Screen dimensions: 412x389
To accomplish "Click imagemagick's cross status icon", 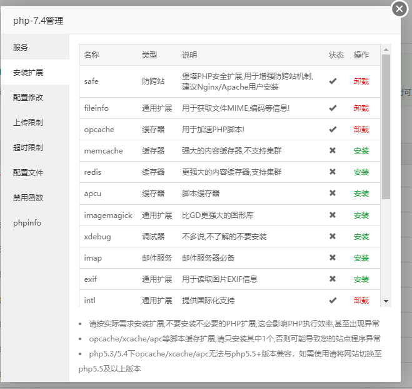I will (x=333, y=215).
